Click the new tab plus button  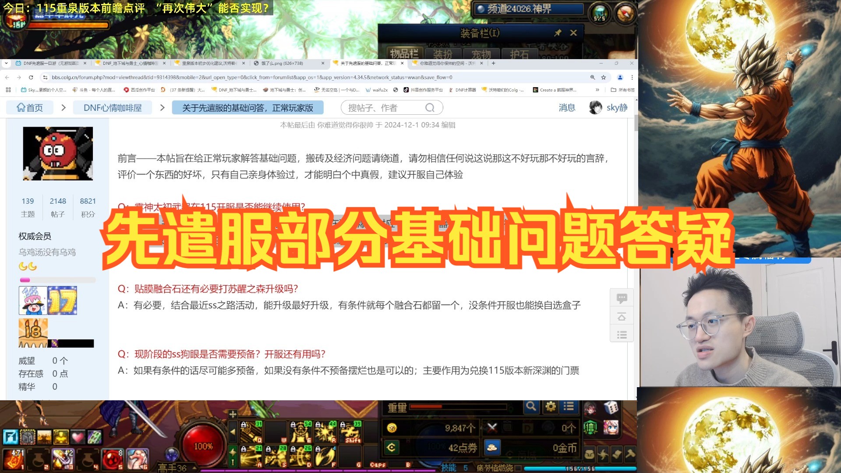point(494,63)
